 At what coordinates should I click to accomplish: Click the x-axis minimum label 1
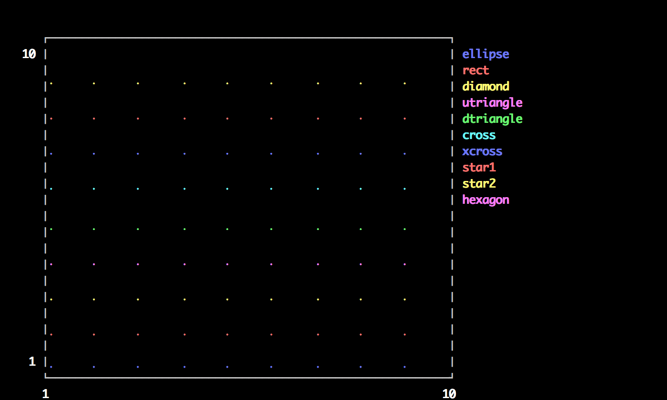pyautogui.click(x=46, y=394)
